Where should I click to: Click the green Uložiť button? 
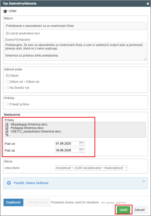[x=123, y=210]
